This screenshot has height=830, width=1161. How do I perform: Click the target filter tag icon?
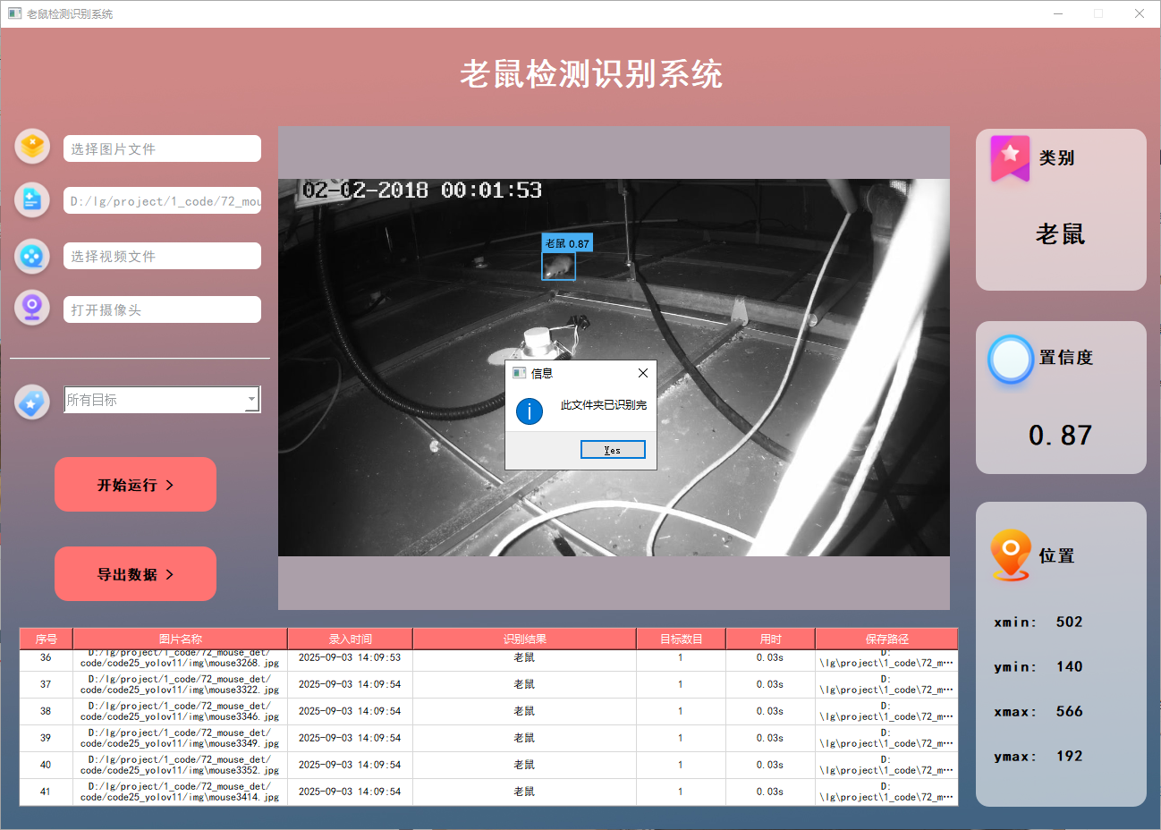(32, 402)
